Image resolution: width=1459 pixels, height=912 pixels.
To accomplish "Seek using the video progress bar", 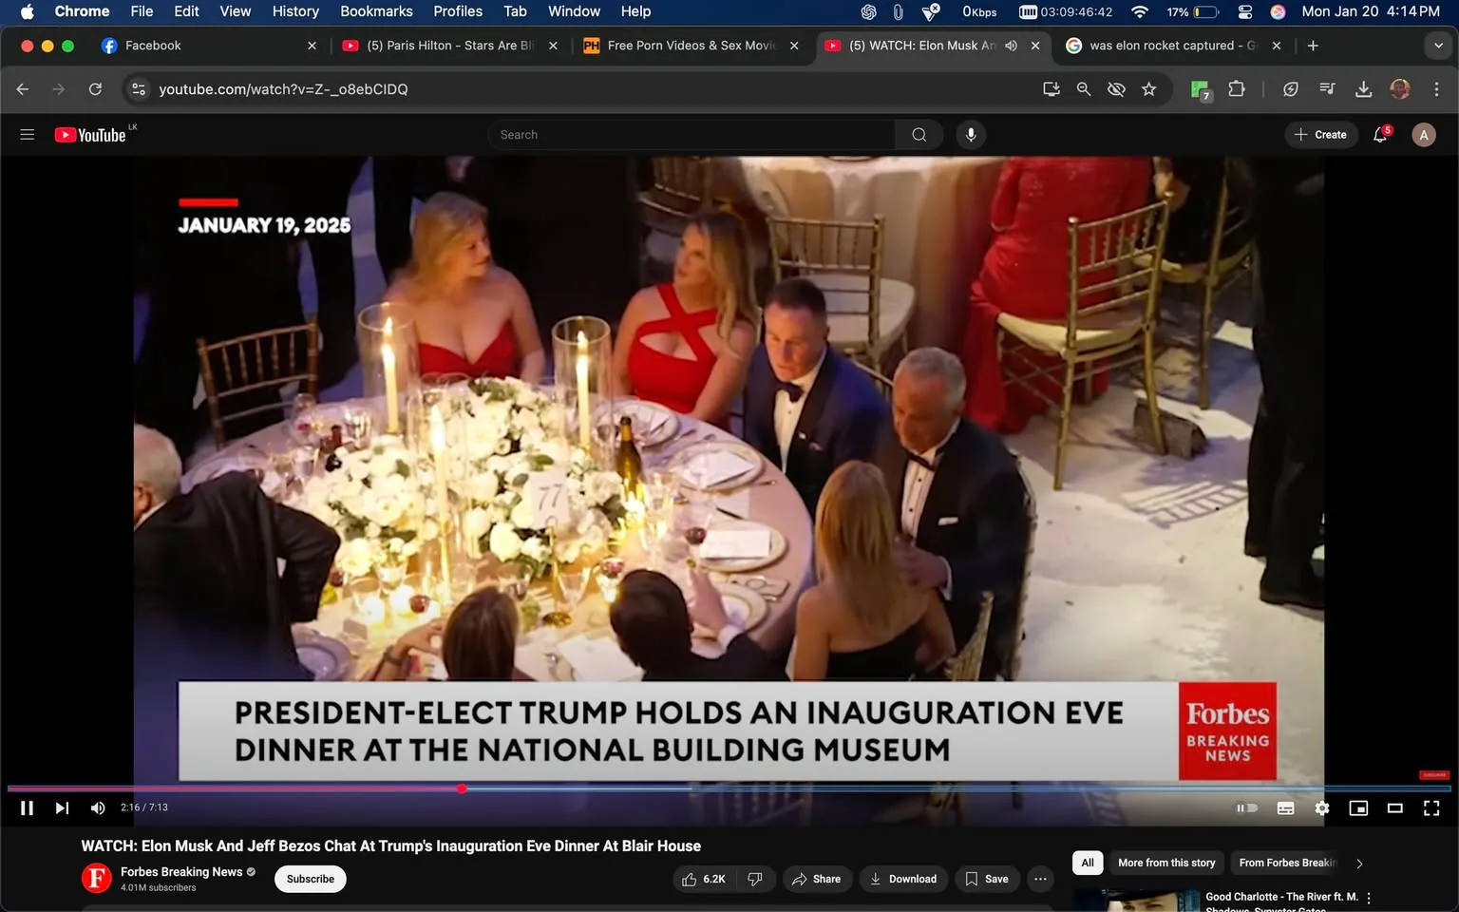I will click(x=462, y=788).
